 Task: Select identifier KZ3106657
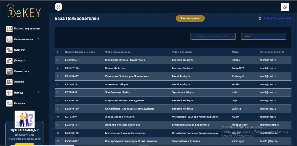(72, 60)
